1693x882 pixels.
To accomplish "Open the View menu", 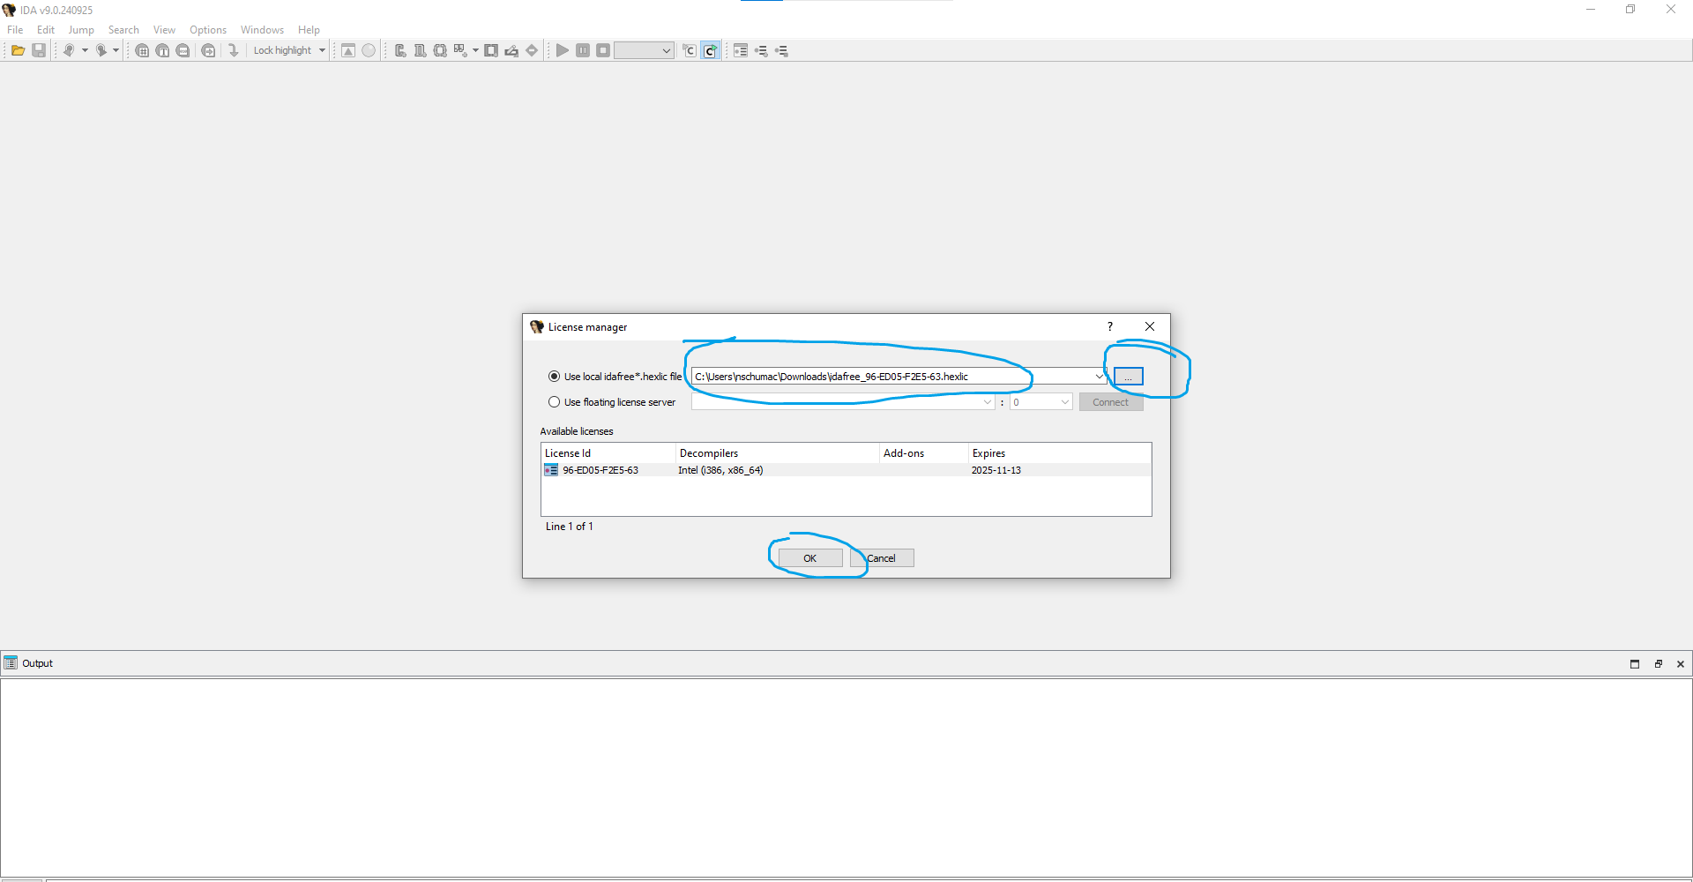I will (x=164, y=29).
